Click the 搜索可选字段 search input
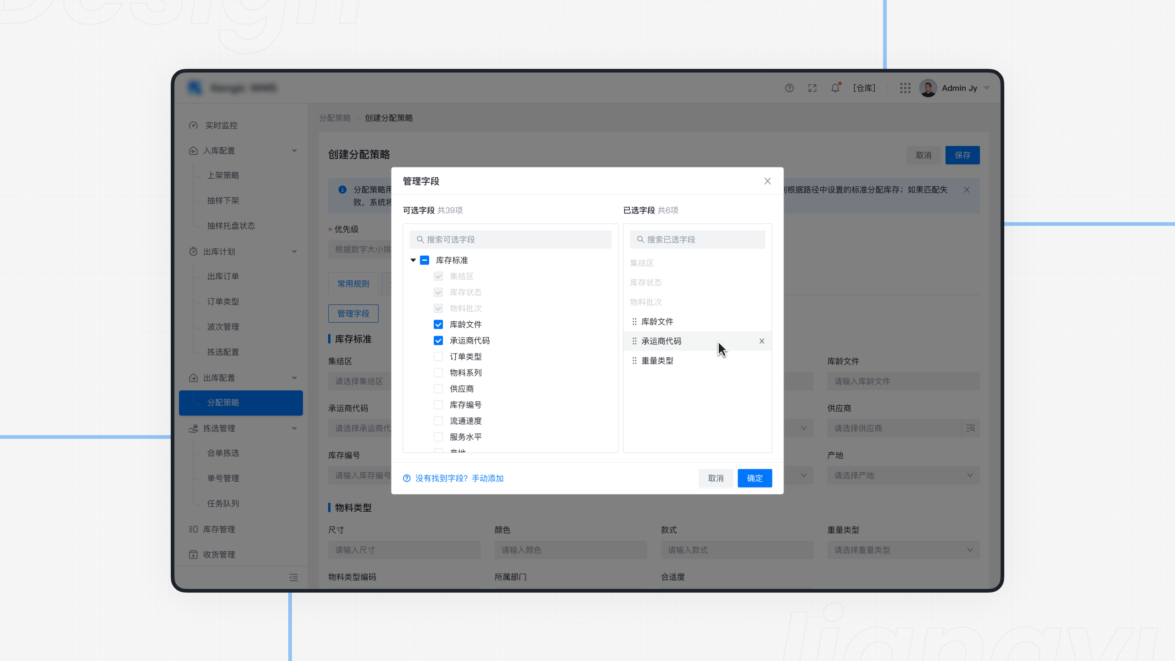 tap(510, 239)
